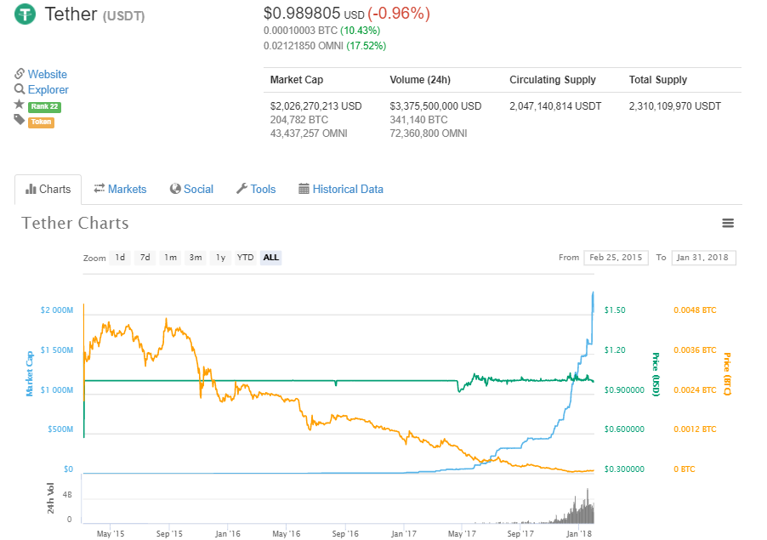The width and height of the screenshot is (767, 540).
Task: Click the wrench icon on Tools tab
Action: click(x=241, y=189)
